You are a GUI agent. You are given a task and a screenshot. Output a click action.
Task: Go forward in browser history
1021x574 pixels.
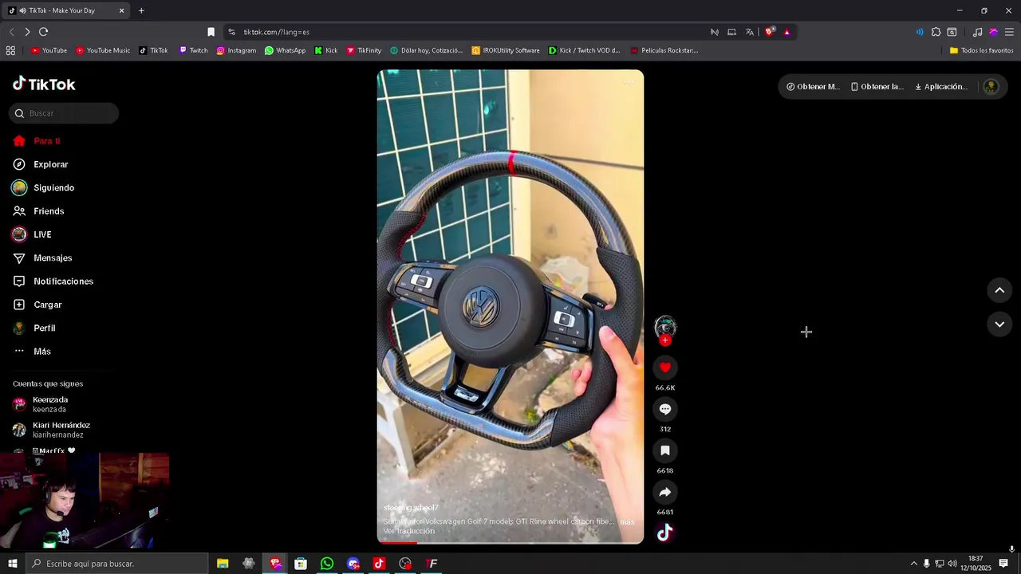coord(27,32)
